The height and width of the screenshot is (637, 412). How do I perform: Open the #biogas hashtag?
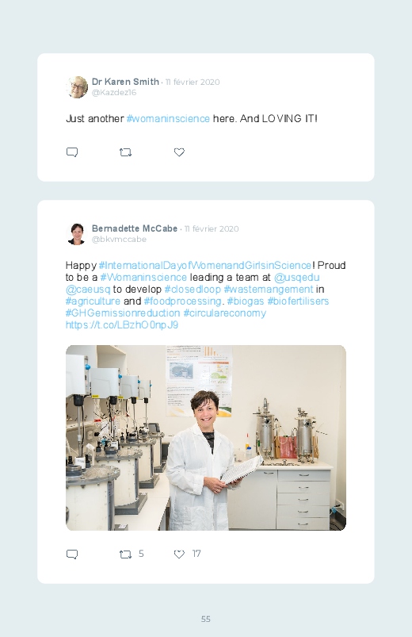[x=246, y=301]
